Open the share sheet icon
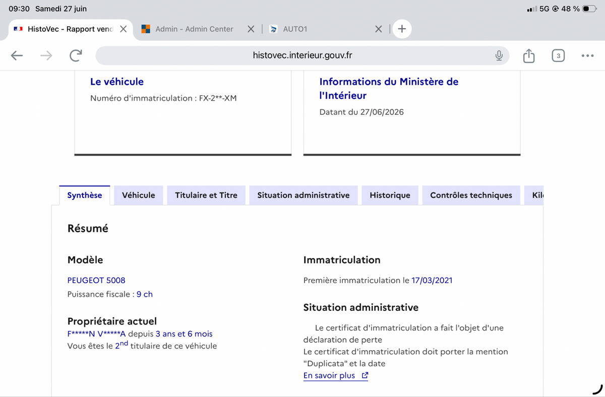Viewport: 605px width, 397px height. (528, 55)
